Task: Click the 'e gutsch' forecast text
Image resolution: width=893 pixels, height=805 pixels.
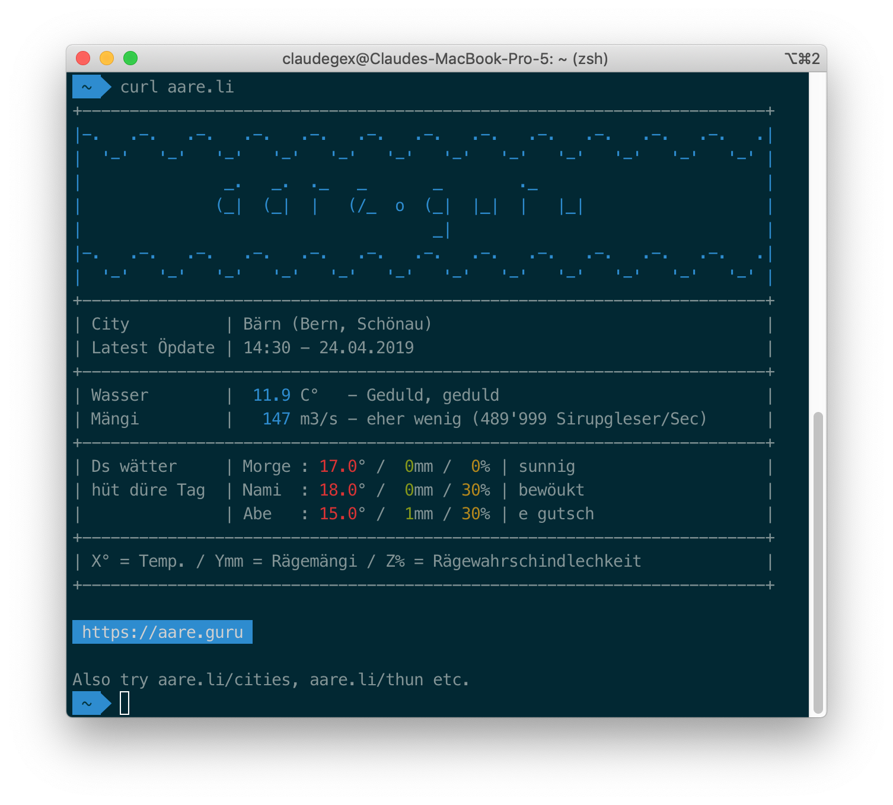Action: point(556,515)
